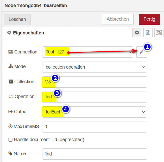
Task: Click the Collection archive box icon
Action: tap(11, 82)
